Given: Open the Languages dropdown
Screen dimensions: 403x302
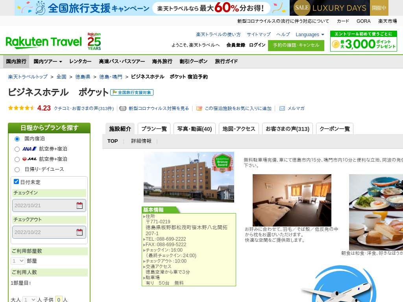Looking at the screenshot, I should pos(310,35).
